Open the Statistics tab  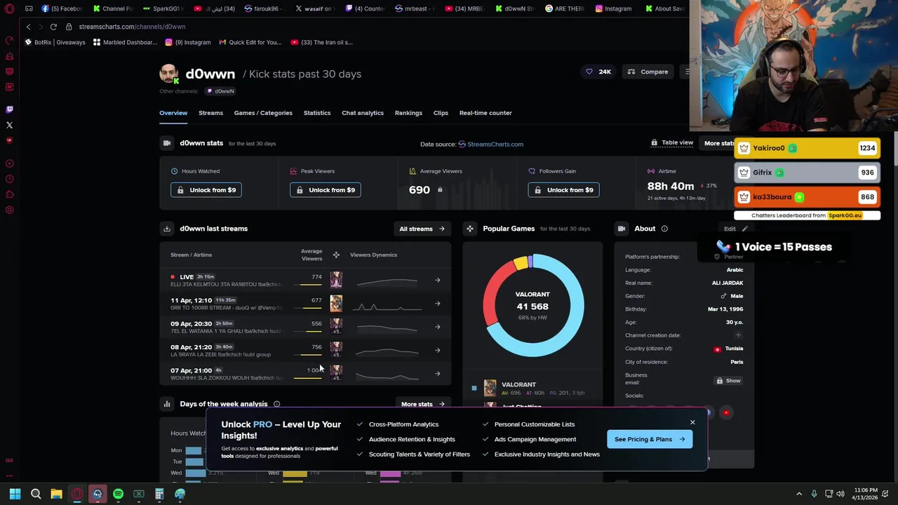click(317, 113)
